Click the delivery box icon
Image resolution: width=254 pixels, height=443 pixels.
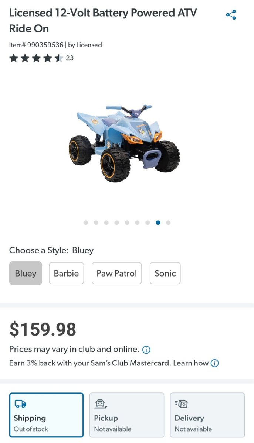click(x=181, y=404)
